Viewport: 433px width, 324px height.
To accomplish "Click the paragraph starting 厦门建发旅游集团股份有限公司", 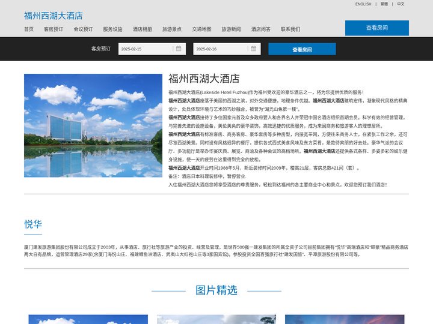I will point(216,251).
